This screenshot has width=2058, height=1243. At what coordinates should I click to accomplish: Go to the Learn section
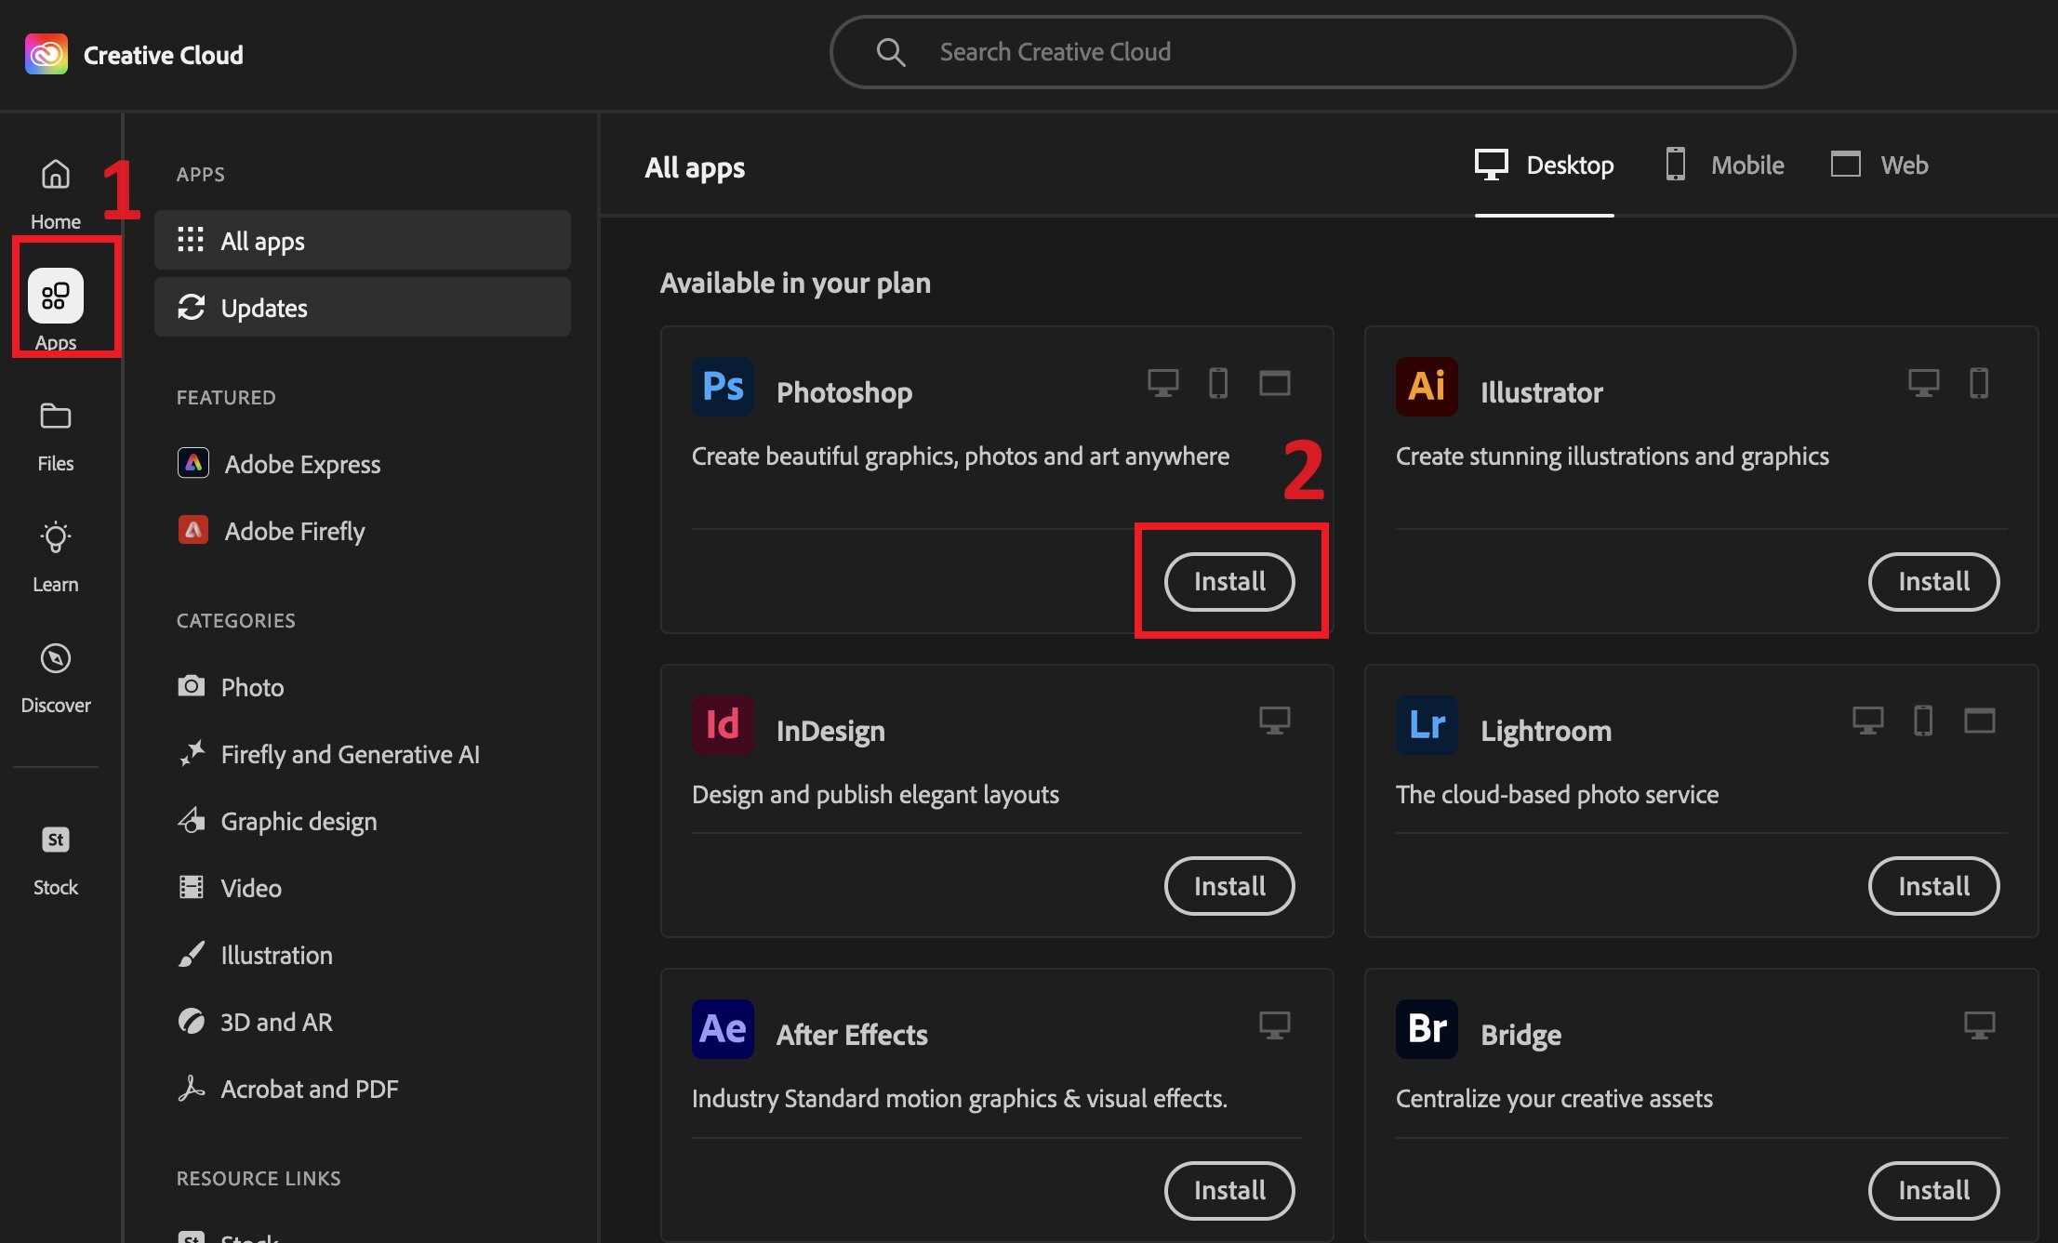tap(55, 555)
